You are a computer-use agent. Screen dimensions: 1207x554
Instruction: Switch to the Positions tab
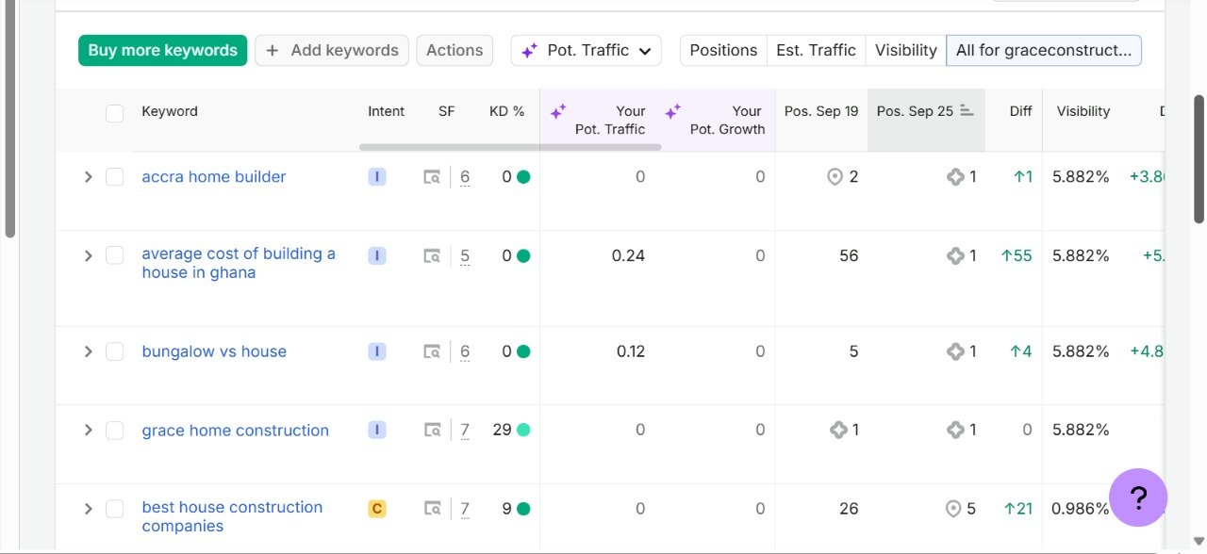723,51
